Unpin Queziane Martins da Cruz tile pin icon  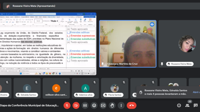(102, 64)
